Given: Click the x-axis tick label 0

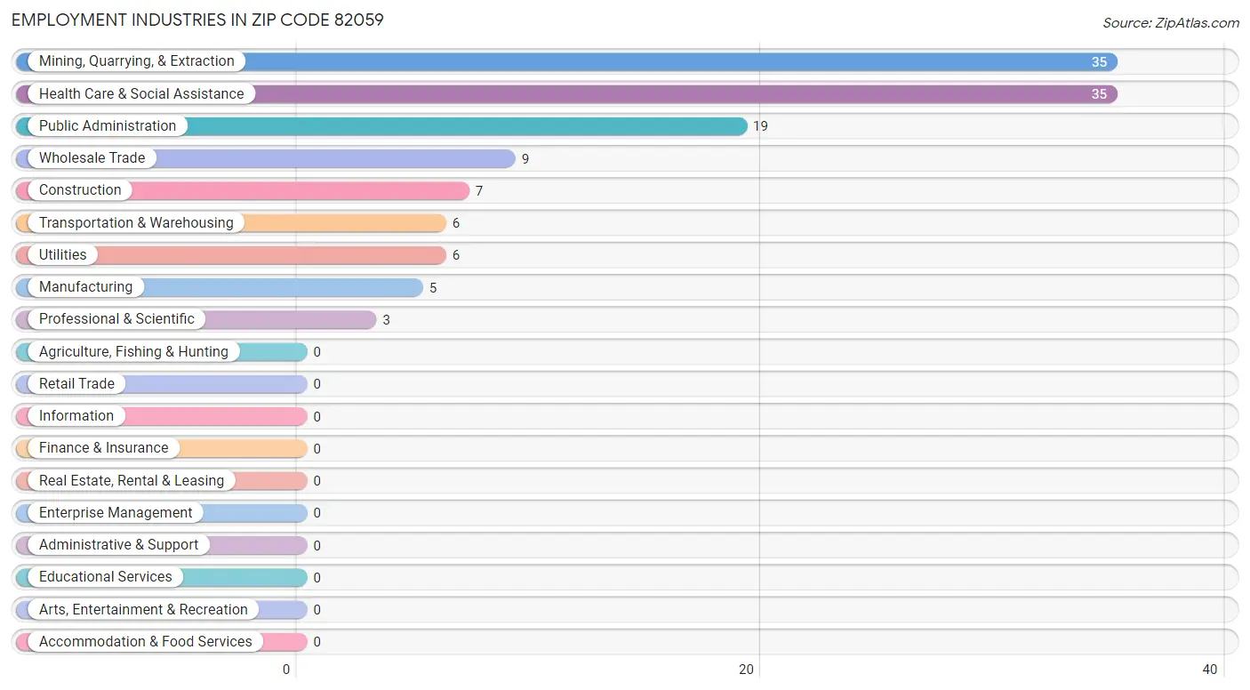Looking at the screenshot, I should click(286, 670).
